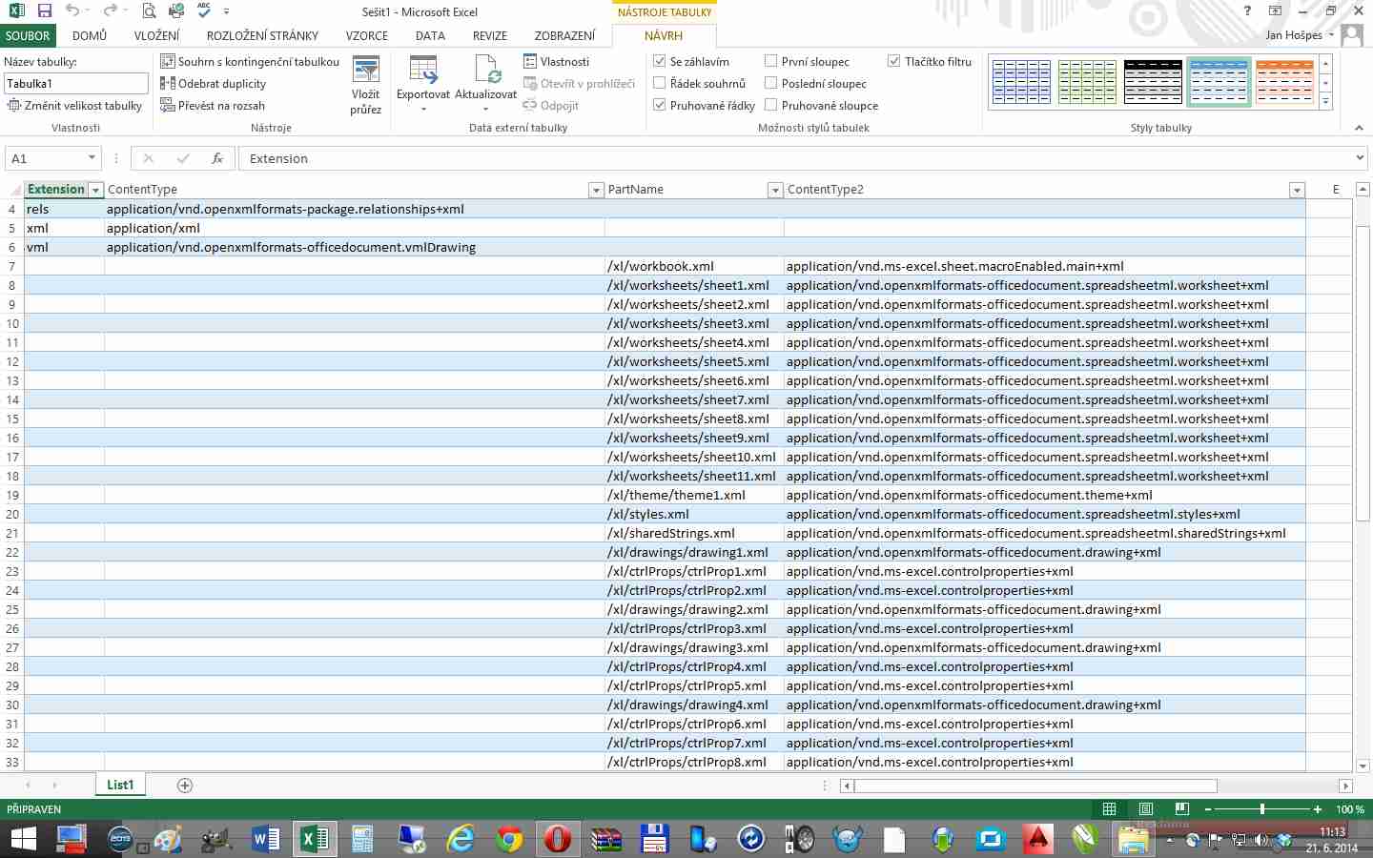Open the Extension column filter dropdown

coord(95,190)
